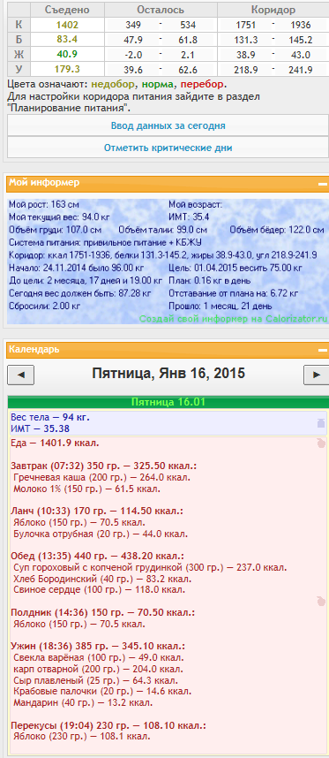Open Ввод данных за сегодня
329x758 pixels.
pyautogui.click(x=168, y=126)
